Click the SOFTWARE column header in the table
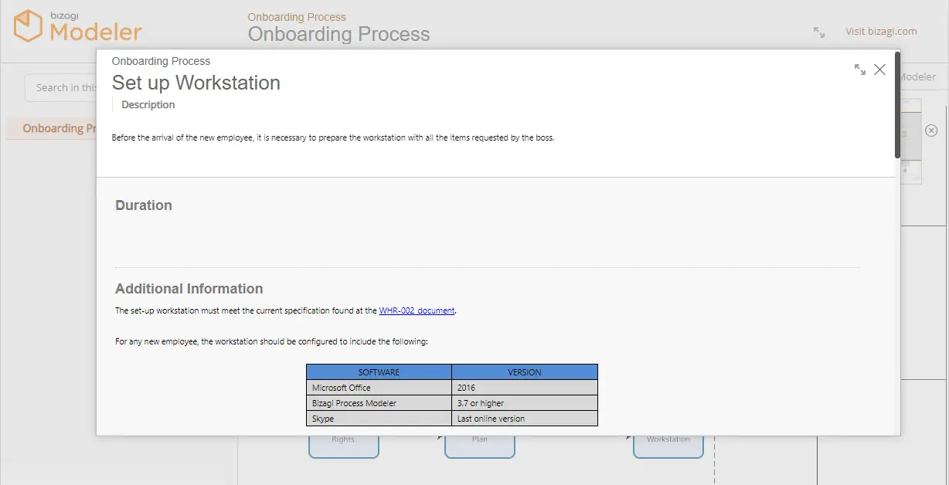The height and width of the screenshot is (485, 949). (379, 372)
